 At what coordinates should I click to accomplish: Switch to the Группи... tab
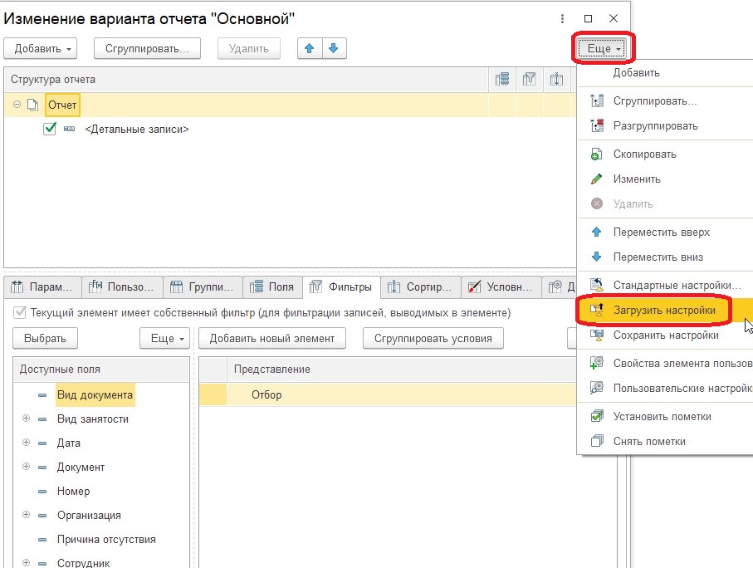(x=203, y=286)
